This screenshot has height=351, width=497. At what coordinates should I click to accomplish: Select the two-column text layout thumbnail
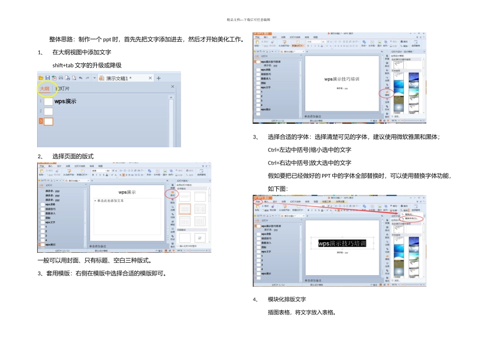coord(200,209)
